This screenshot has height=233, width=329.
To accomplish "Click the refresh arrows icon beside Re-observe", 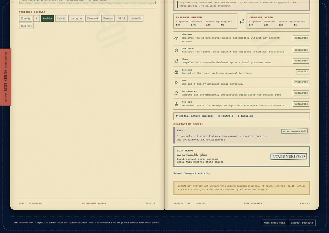I will tap(176, 93).
